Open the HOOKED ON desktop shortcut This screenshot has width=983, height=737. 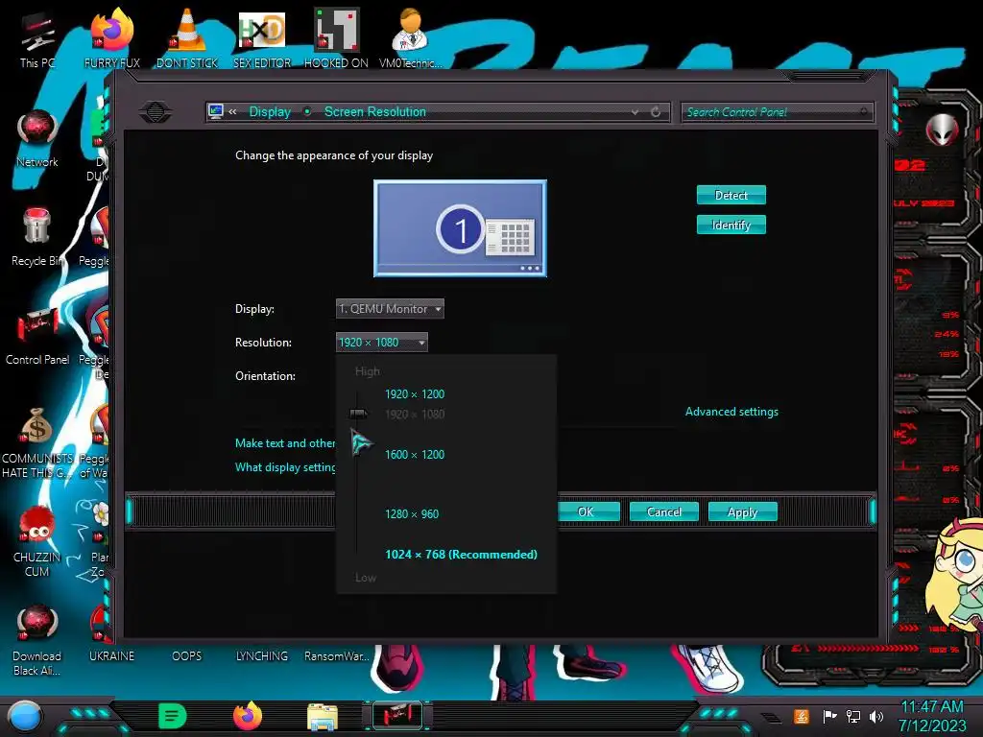click(336, 37)
